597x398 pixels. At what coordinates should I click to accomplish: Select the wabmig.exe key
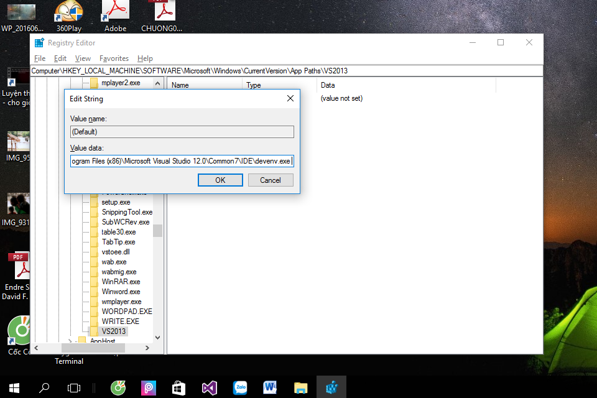pos(119,272)
